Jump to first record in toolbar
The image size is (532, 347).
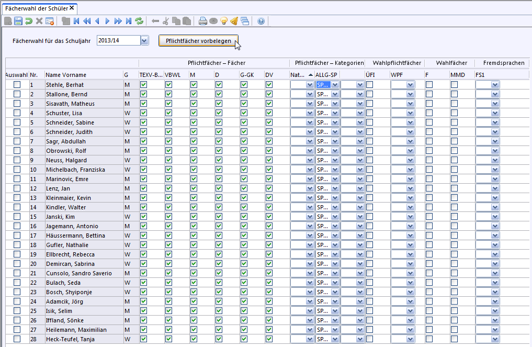[x=77, y=21]
